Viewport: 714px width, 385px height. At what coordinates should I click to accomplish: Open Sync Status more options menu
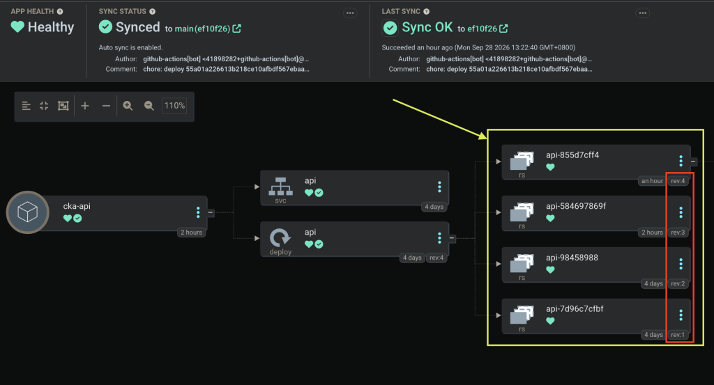350,13
